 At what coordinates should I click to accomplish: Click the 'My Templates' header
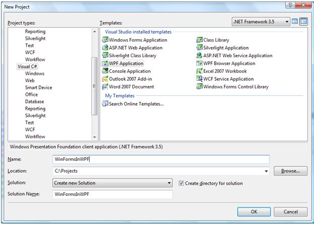click(120, 96)
